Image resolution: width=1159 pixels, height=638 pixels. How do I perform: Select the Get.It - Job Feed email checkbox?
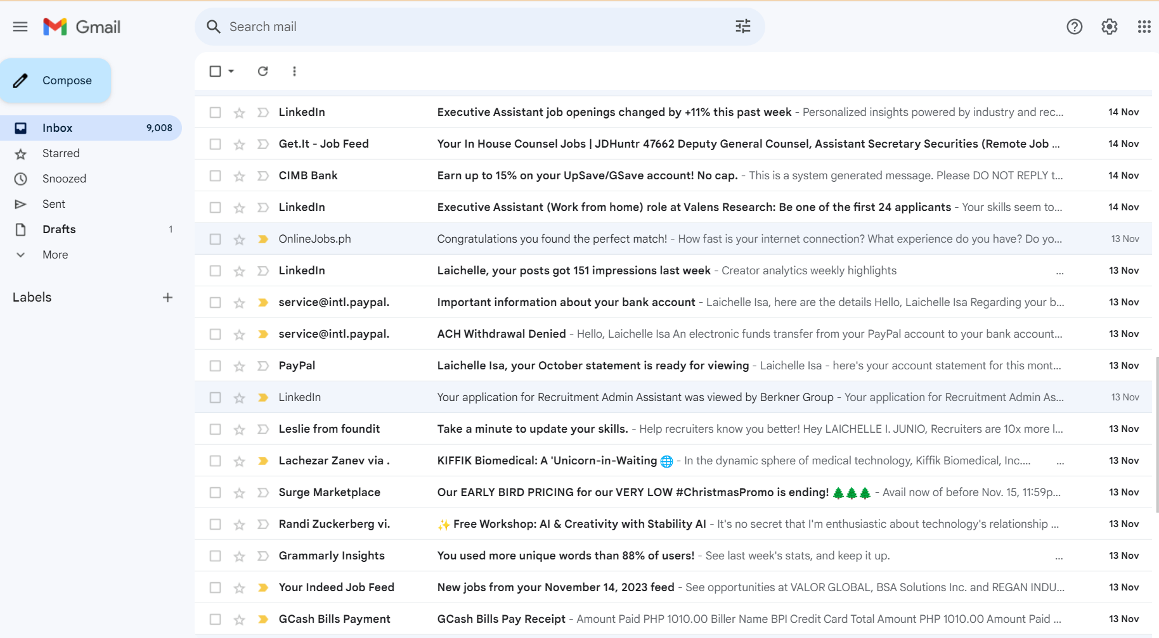(216, 144)
